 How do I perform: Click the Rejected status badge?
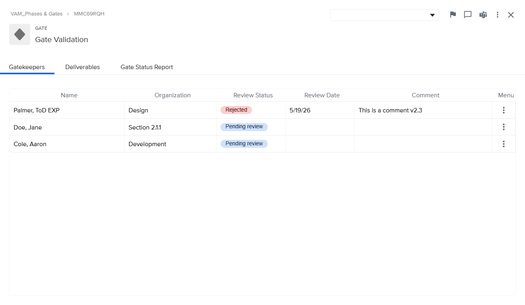click(236, 110)
